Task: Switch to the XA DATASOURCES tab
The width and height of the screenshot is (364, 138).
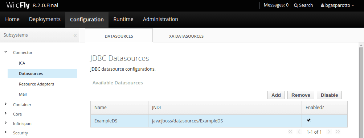Action: (187, 36)
